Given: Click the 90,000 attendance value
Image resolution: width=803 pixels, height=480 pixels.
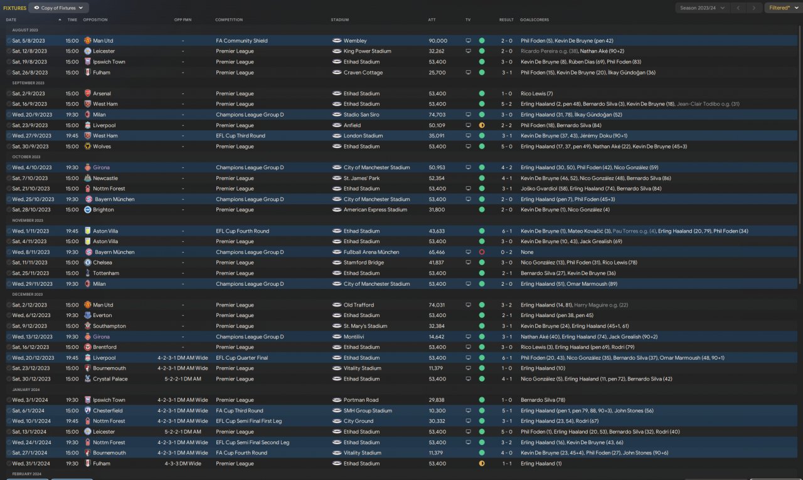Looking at the screenshot, I should [x=438, y=41].
